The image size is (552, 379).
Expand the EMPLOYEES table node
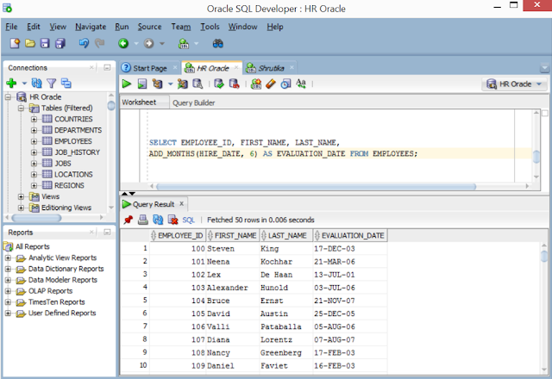pyautogui.click(x=34, y=141)
